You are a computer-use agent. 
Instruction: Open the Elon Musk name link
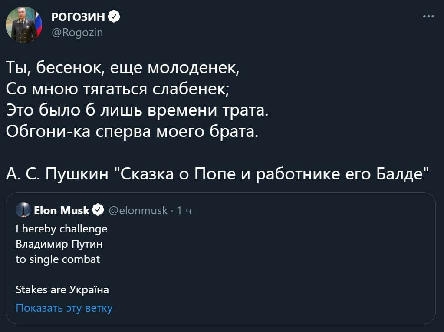[x=62, y=211]
